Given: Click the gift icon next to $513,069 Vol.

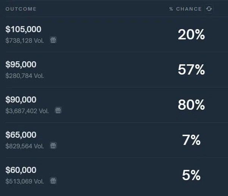Looking at the screenshot, I should (x=53, y=181).
